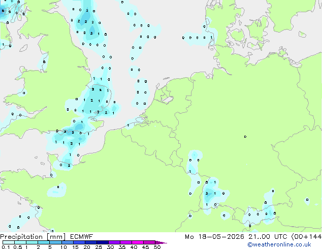Click the '20' legend scale label
The image size is (322, 249).
(87, 247)
